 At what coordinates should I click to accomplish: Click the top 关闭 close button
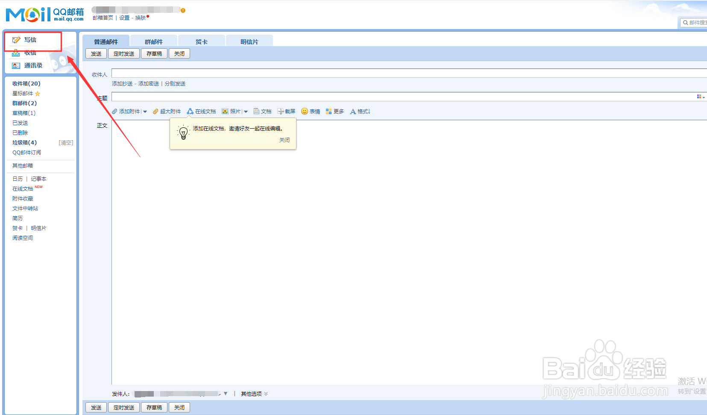coord(179,53)
